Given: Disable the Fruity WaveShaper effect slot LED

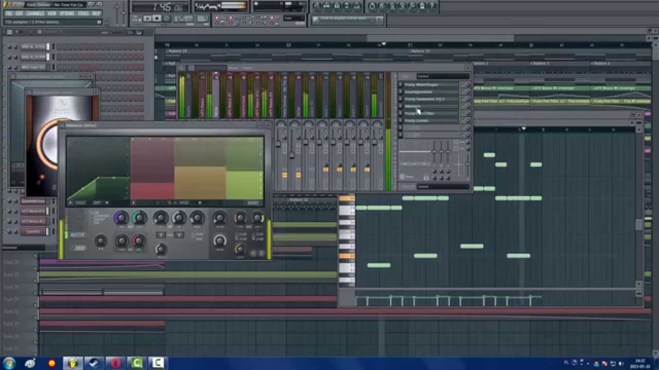Looking at the screenshot, I should point(462,85).
